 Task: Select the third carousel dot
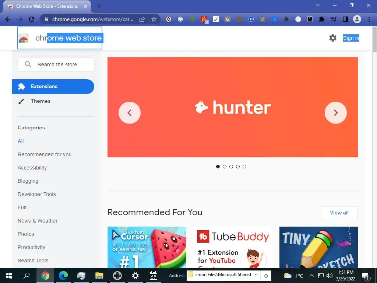[x=231, y=167]
